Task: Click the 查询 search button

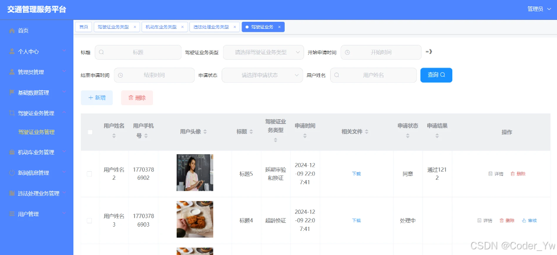Action: pos(436,75)
